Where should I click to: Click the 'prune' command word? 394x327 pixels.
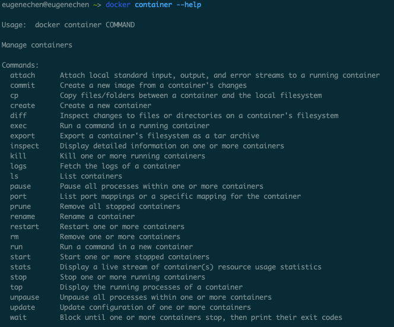click(x=20, y=207)
